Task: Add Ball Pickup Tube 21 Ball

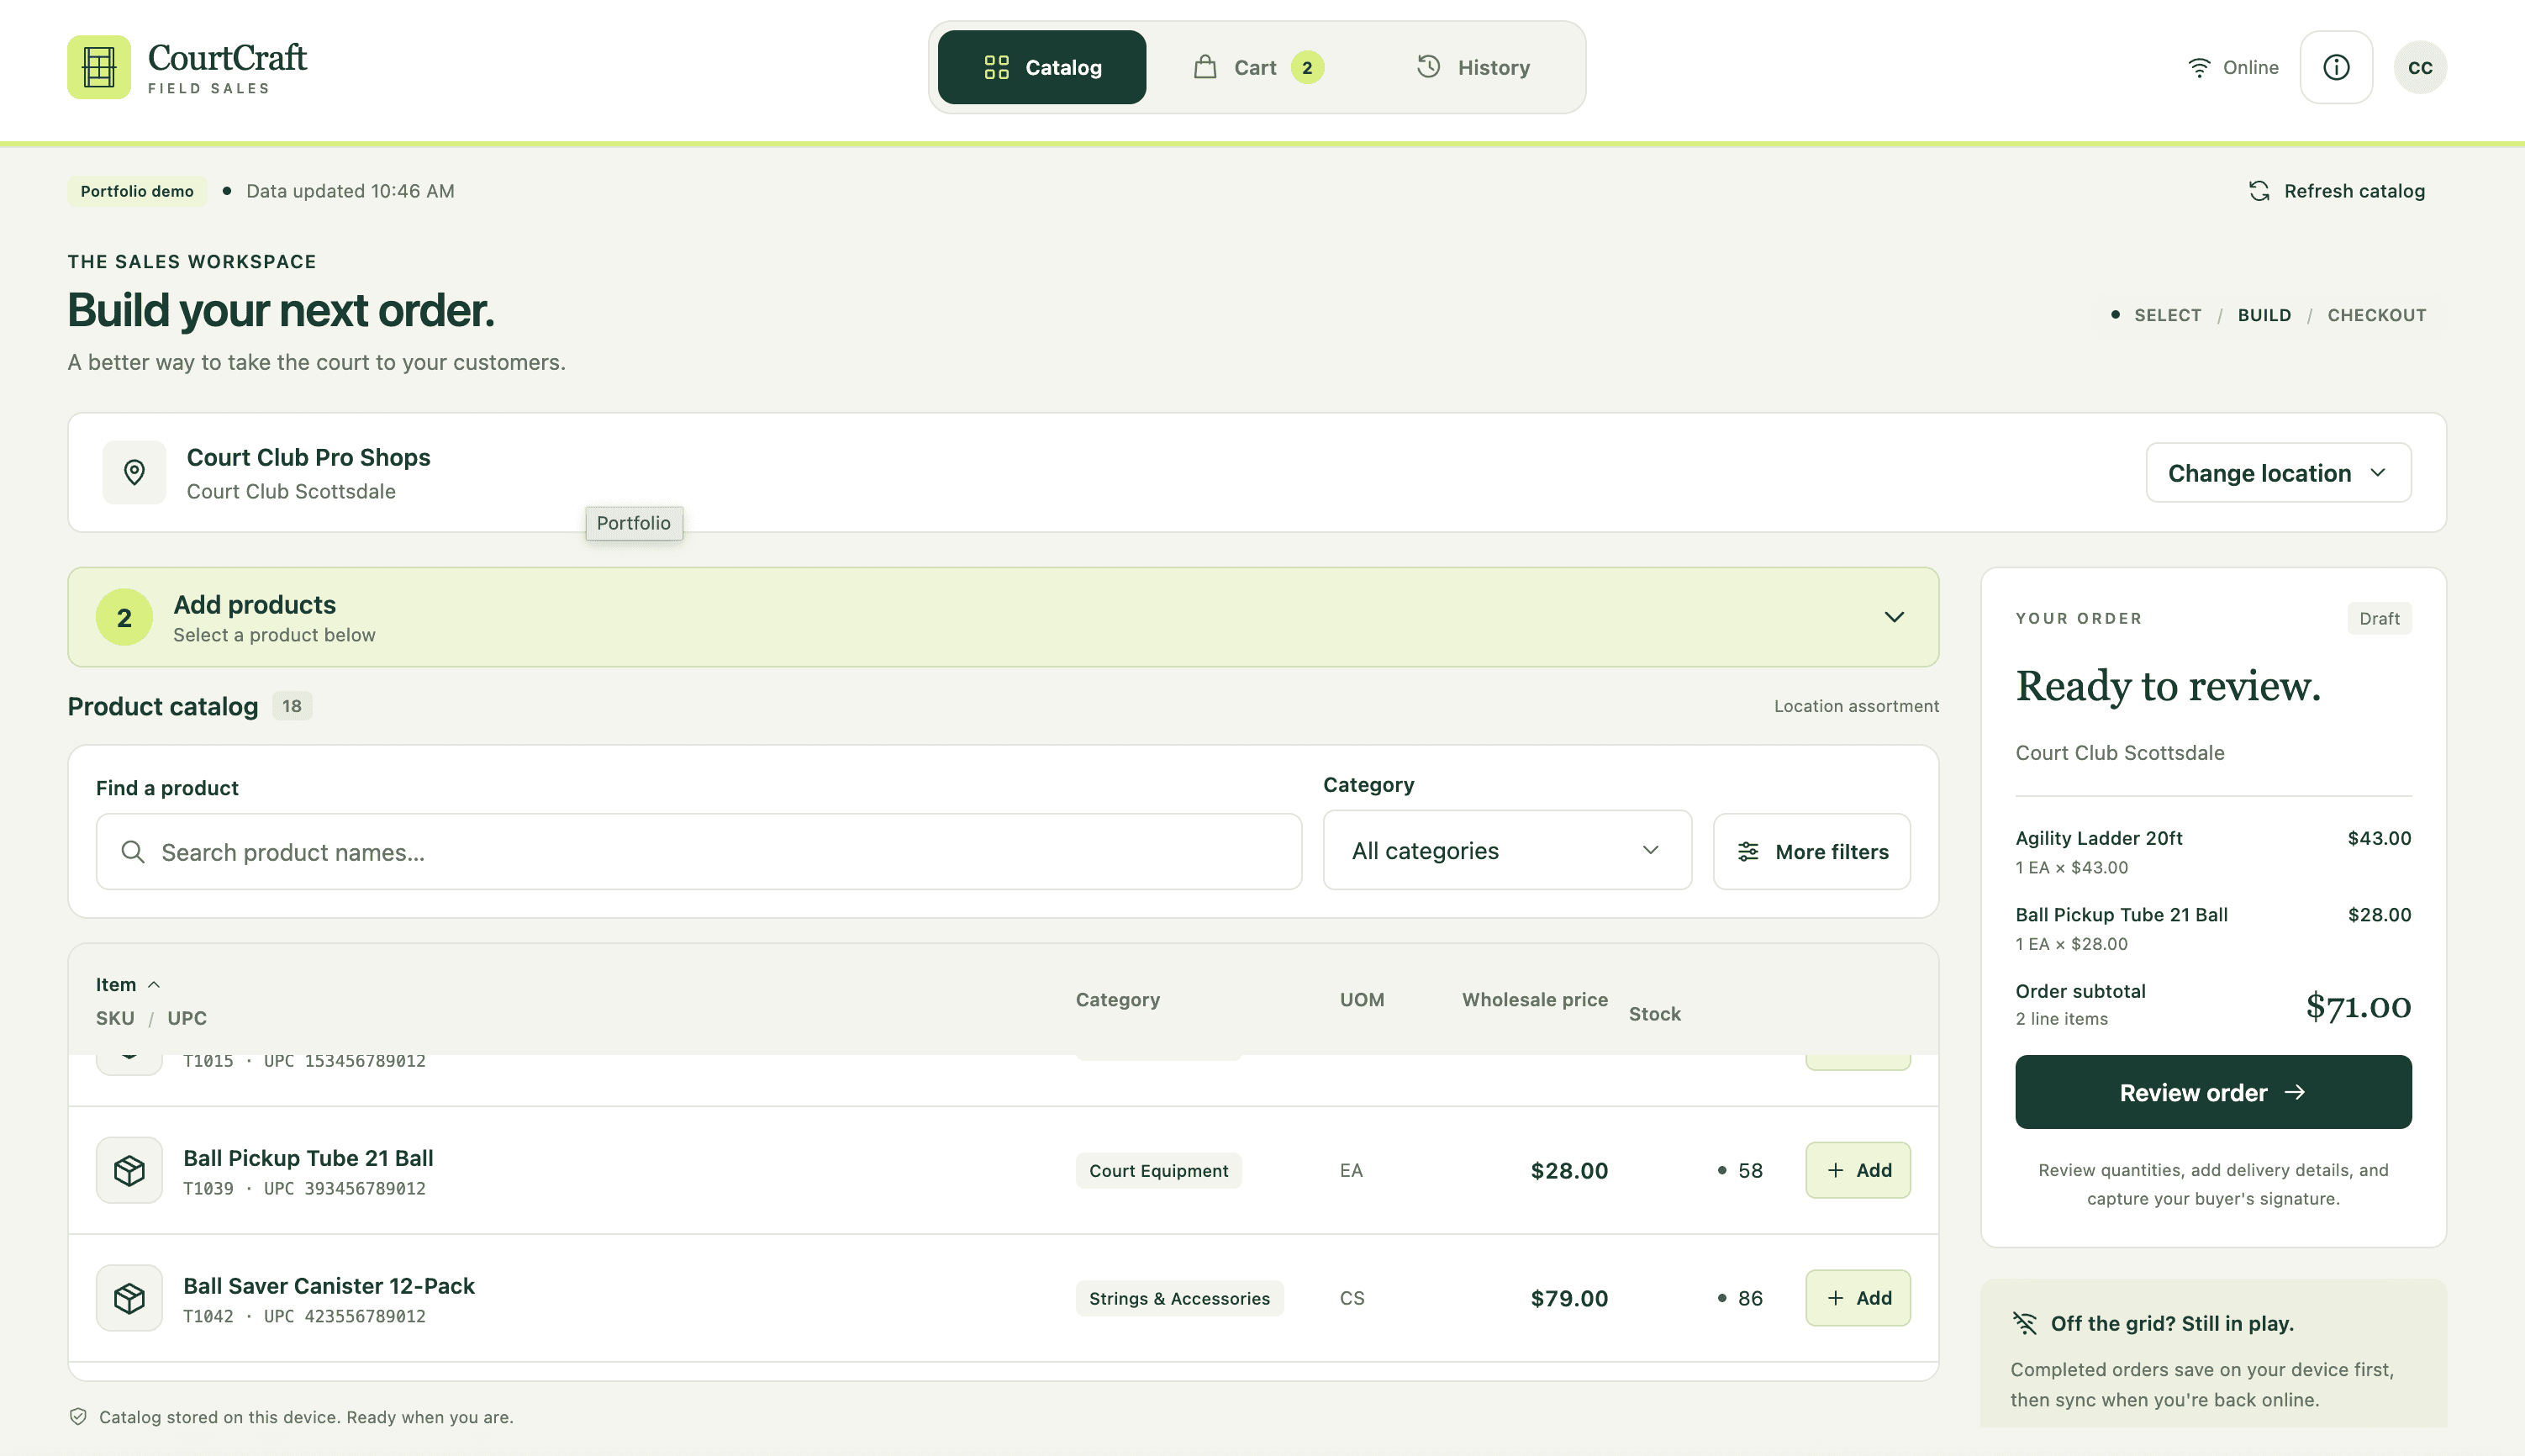Action: click(x=1858, y=1169)
